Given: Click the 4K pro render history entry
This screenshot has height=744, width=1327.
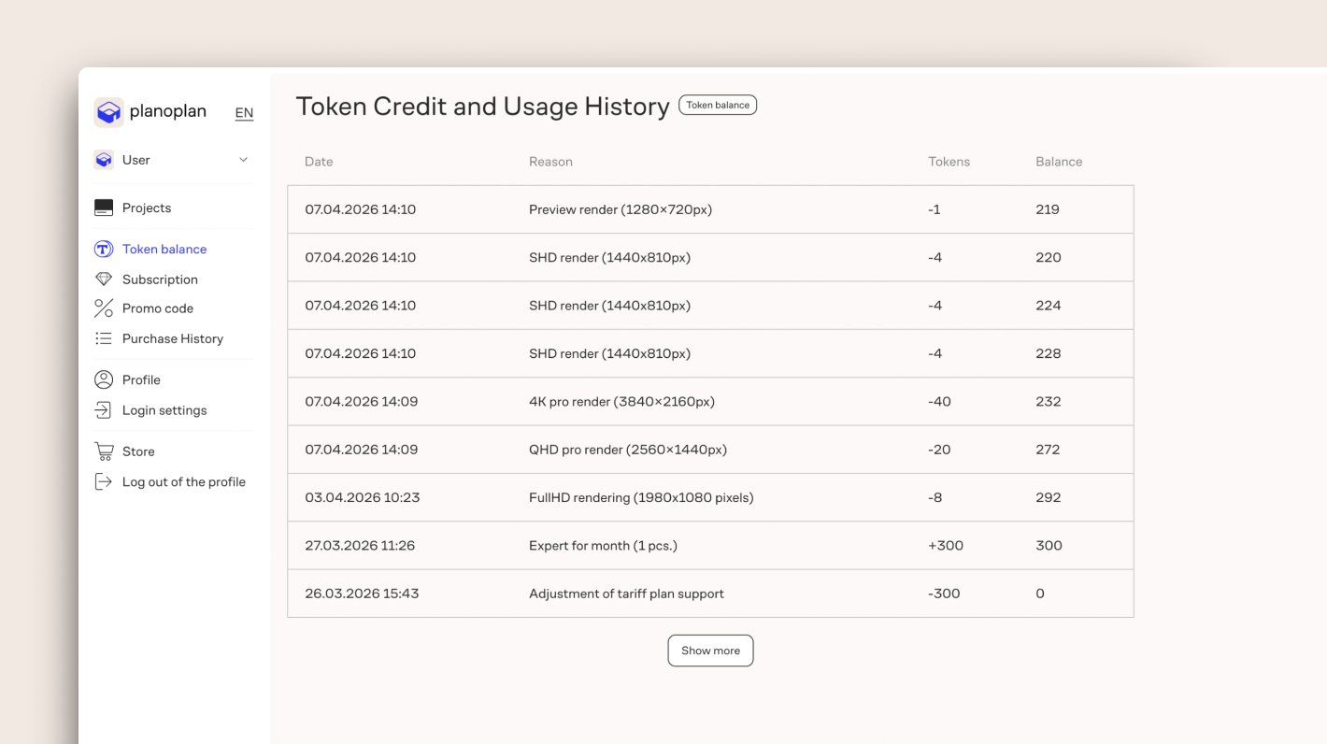Looking at the screenshot, I should click(710, 401).
